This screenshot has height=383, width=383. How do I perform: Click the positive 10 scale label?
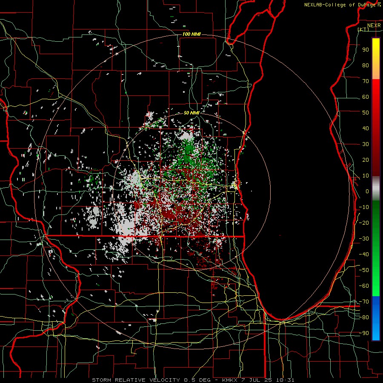(366, 176)
